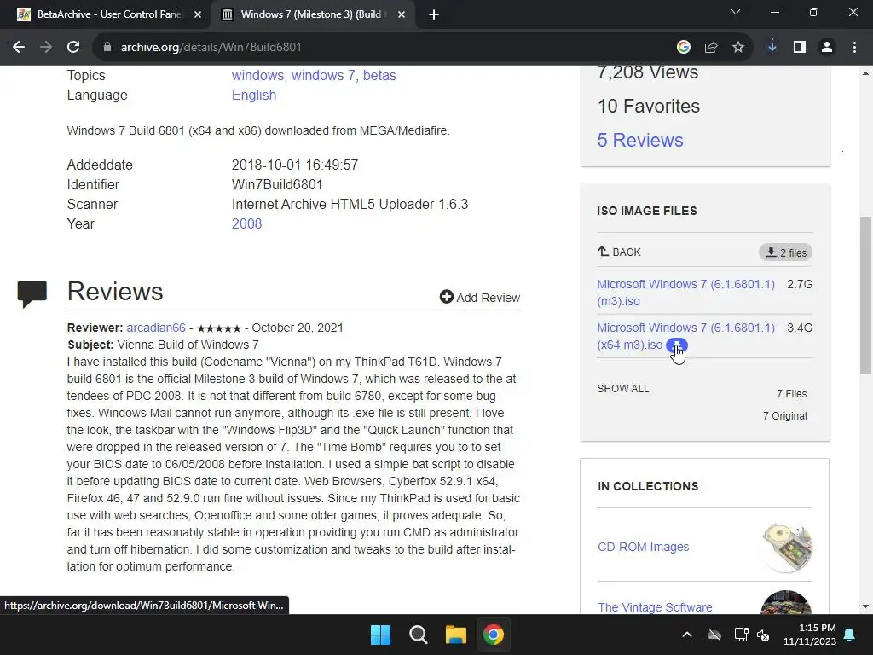Toggle the Chrome side panel
This screenshot has width=873, height=655.
point(800,48)
